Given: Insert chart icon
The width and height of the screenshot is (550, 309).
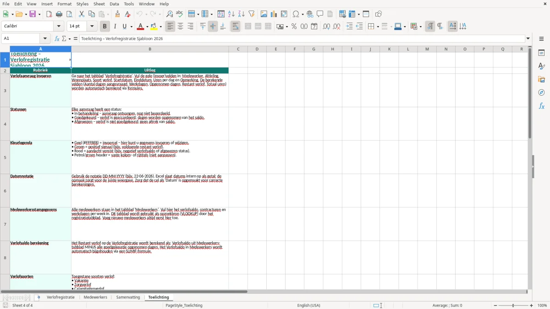Looking at the screenshot, I should pos(274,14).
